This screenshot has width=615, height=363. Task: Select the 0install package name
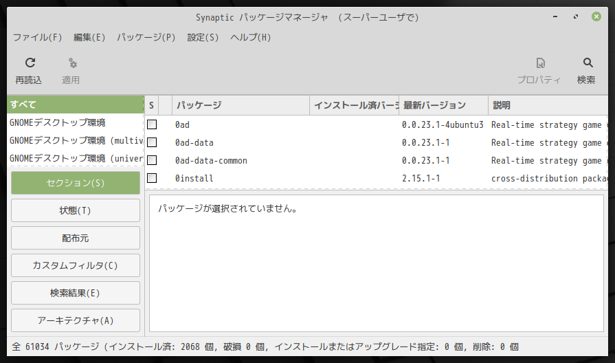point(194,178)
